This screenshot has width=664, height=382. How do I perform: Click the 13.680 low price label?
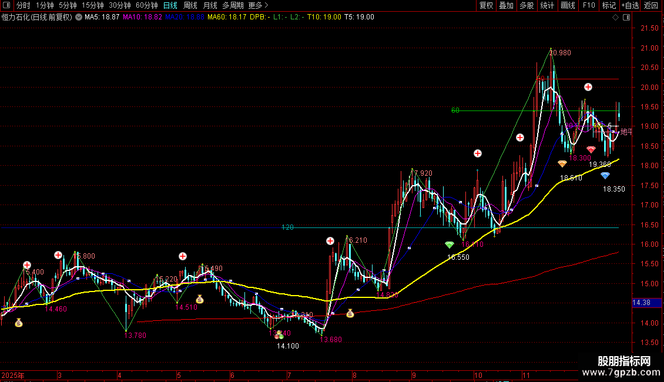[331, 340]
